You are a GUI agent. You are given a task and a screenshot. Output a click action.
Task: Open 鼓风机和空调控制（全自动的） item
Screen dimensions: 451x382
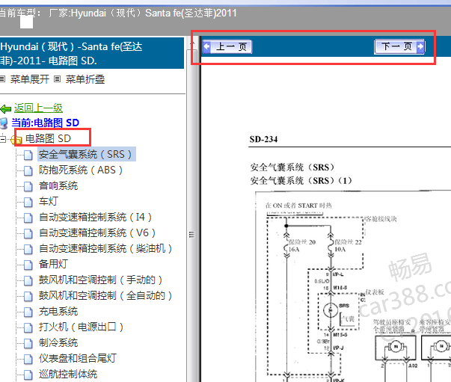tap(105, 295)
